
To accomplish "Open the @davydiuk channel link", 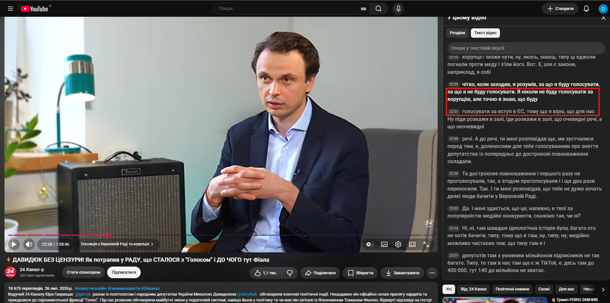I will (x=247, y=294).
